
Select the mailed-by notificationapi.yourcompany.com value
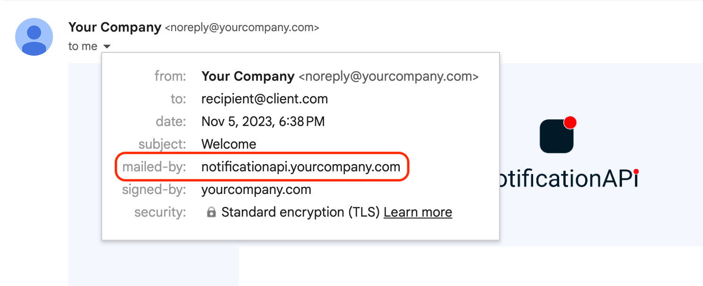[301, 167]
